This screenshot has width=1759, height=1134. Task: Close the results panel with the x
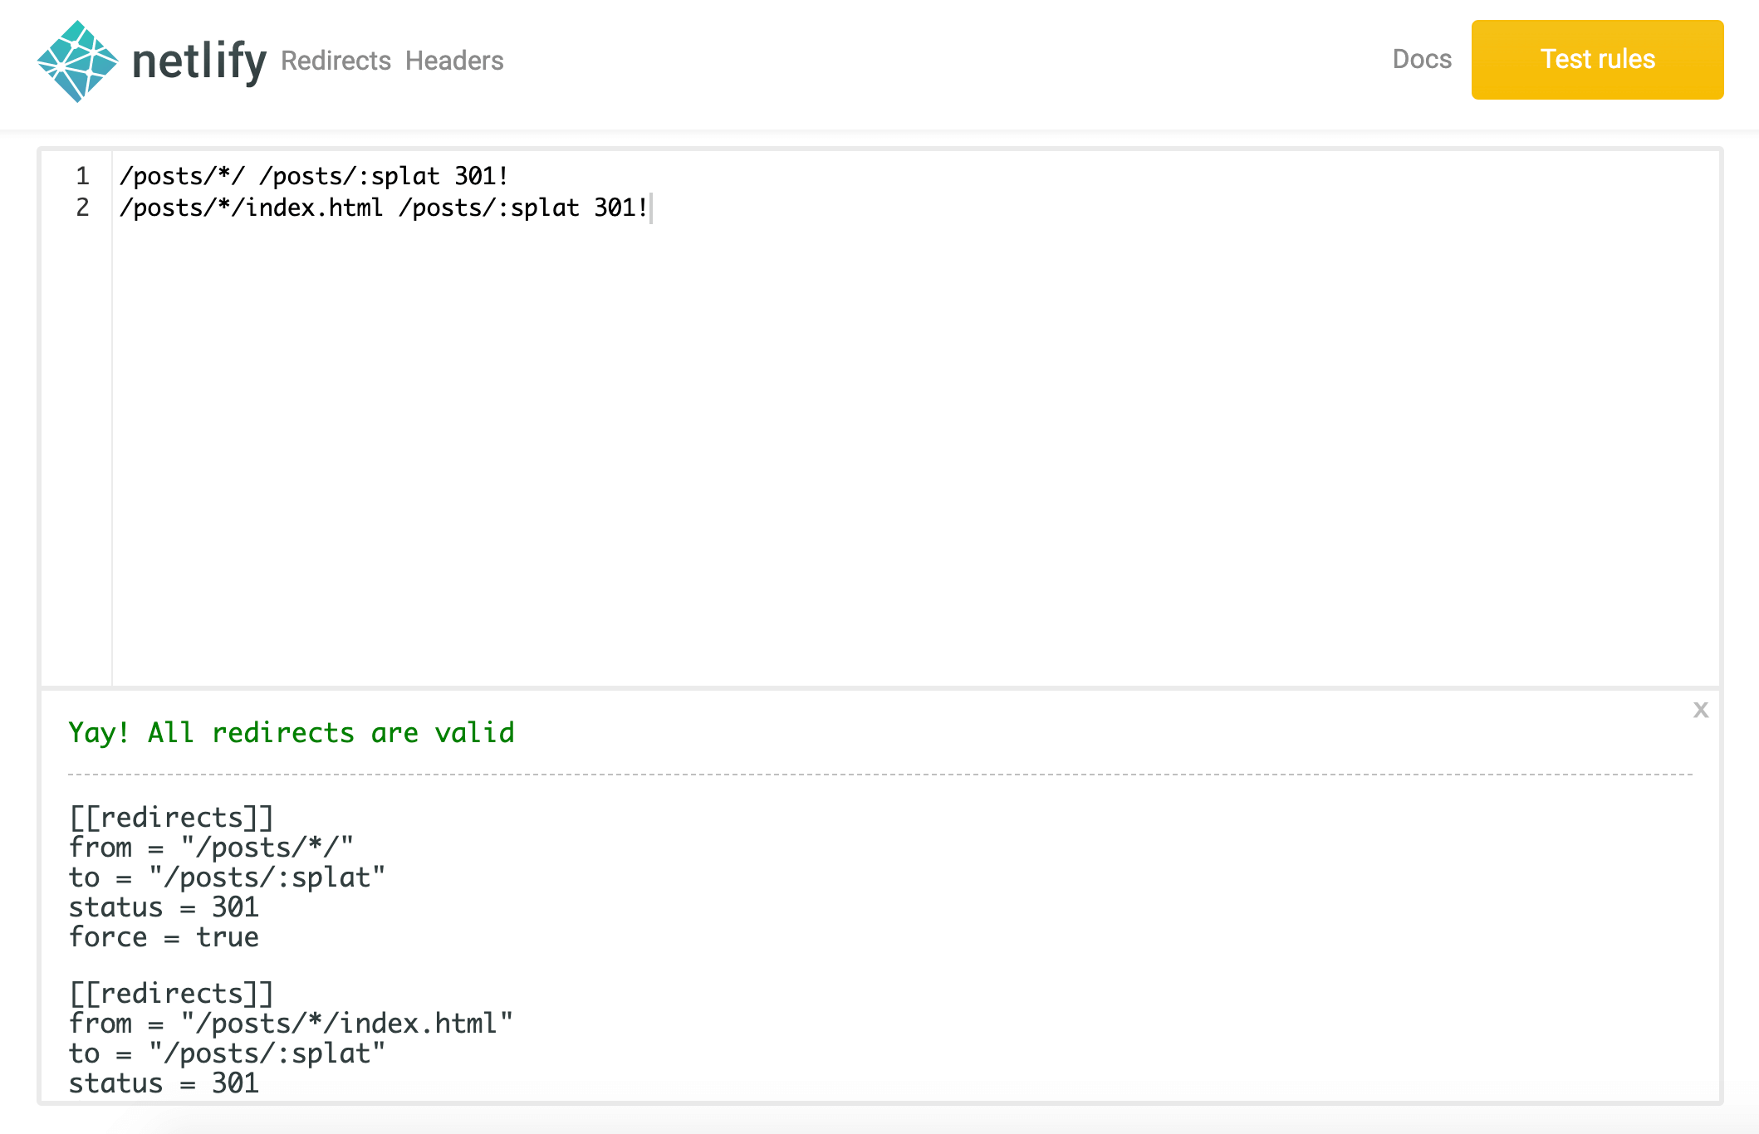tap(1701, 710)
